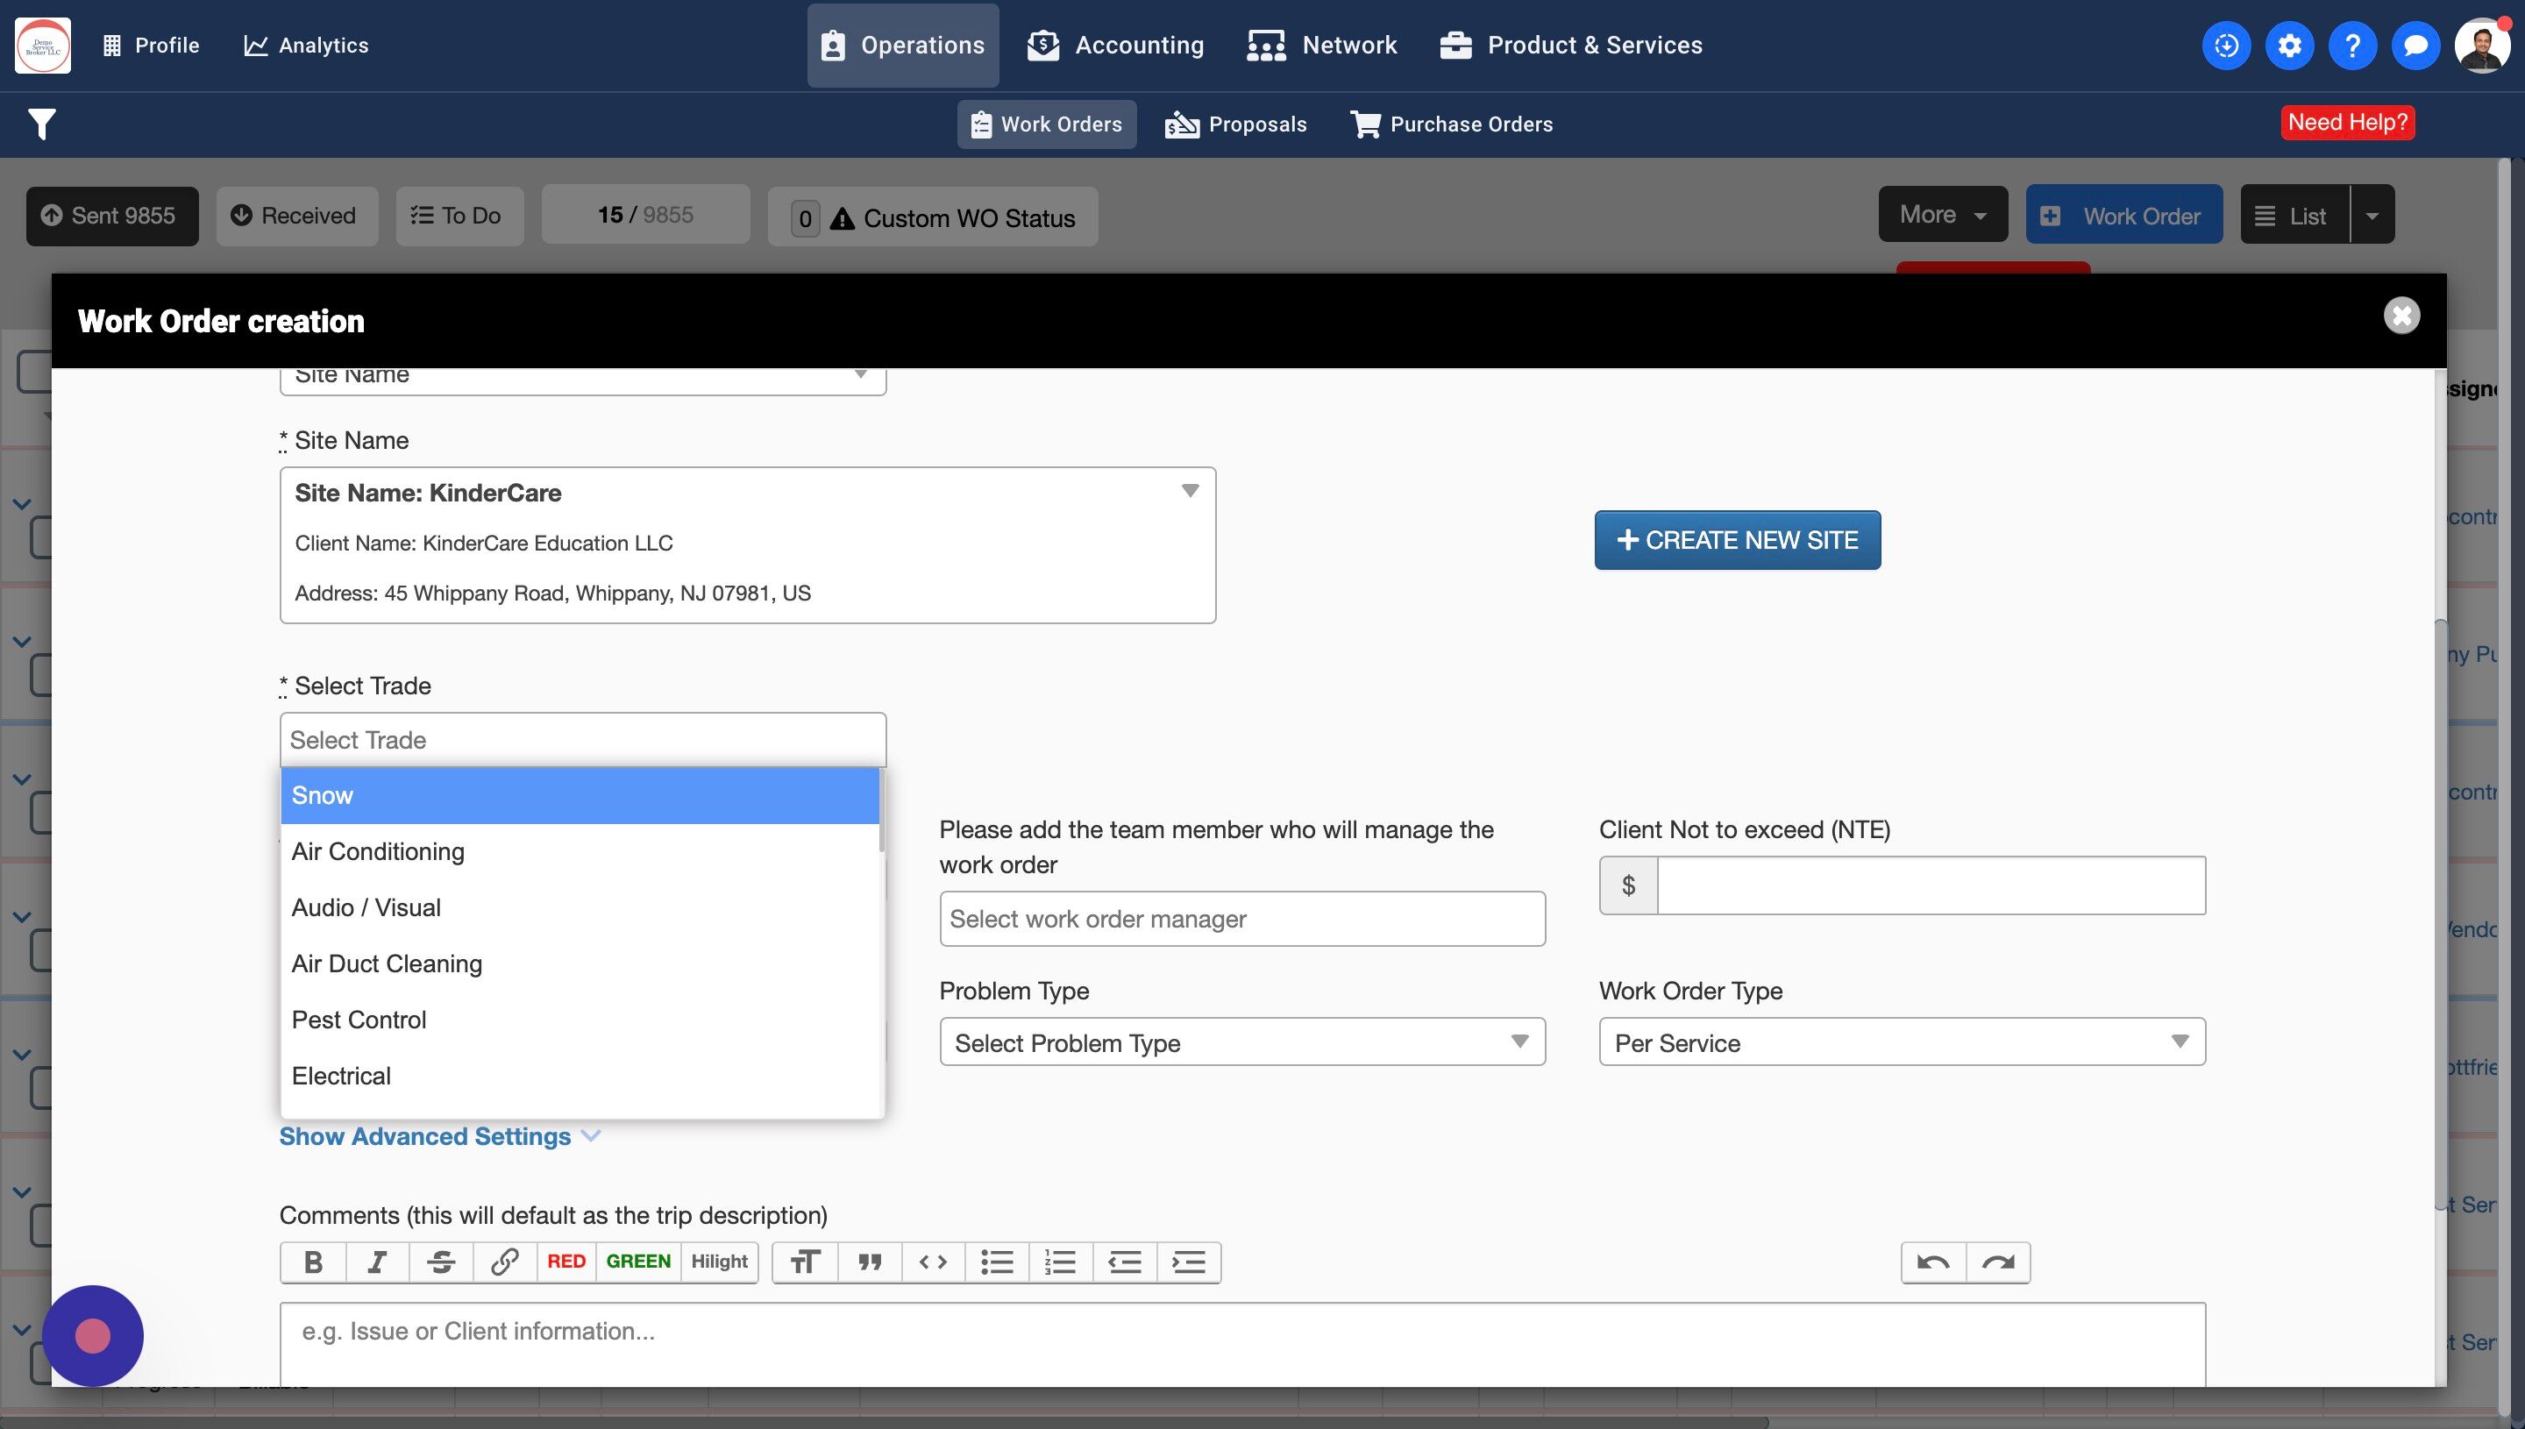Open the Select Problem Type dropdown

(1241, 1042)
